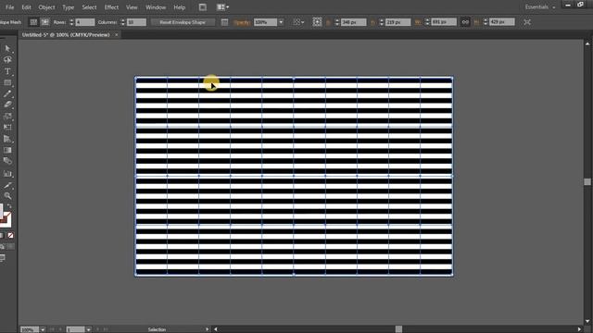
Task: Open the Help menu
Action: pos(179,7)
